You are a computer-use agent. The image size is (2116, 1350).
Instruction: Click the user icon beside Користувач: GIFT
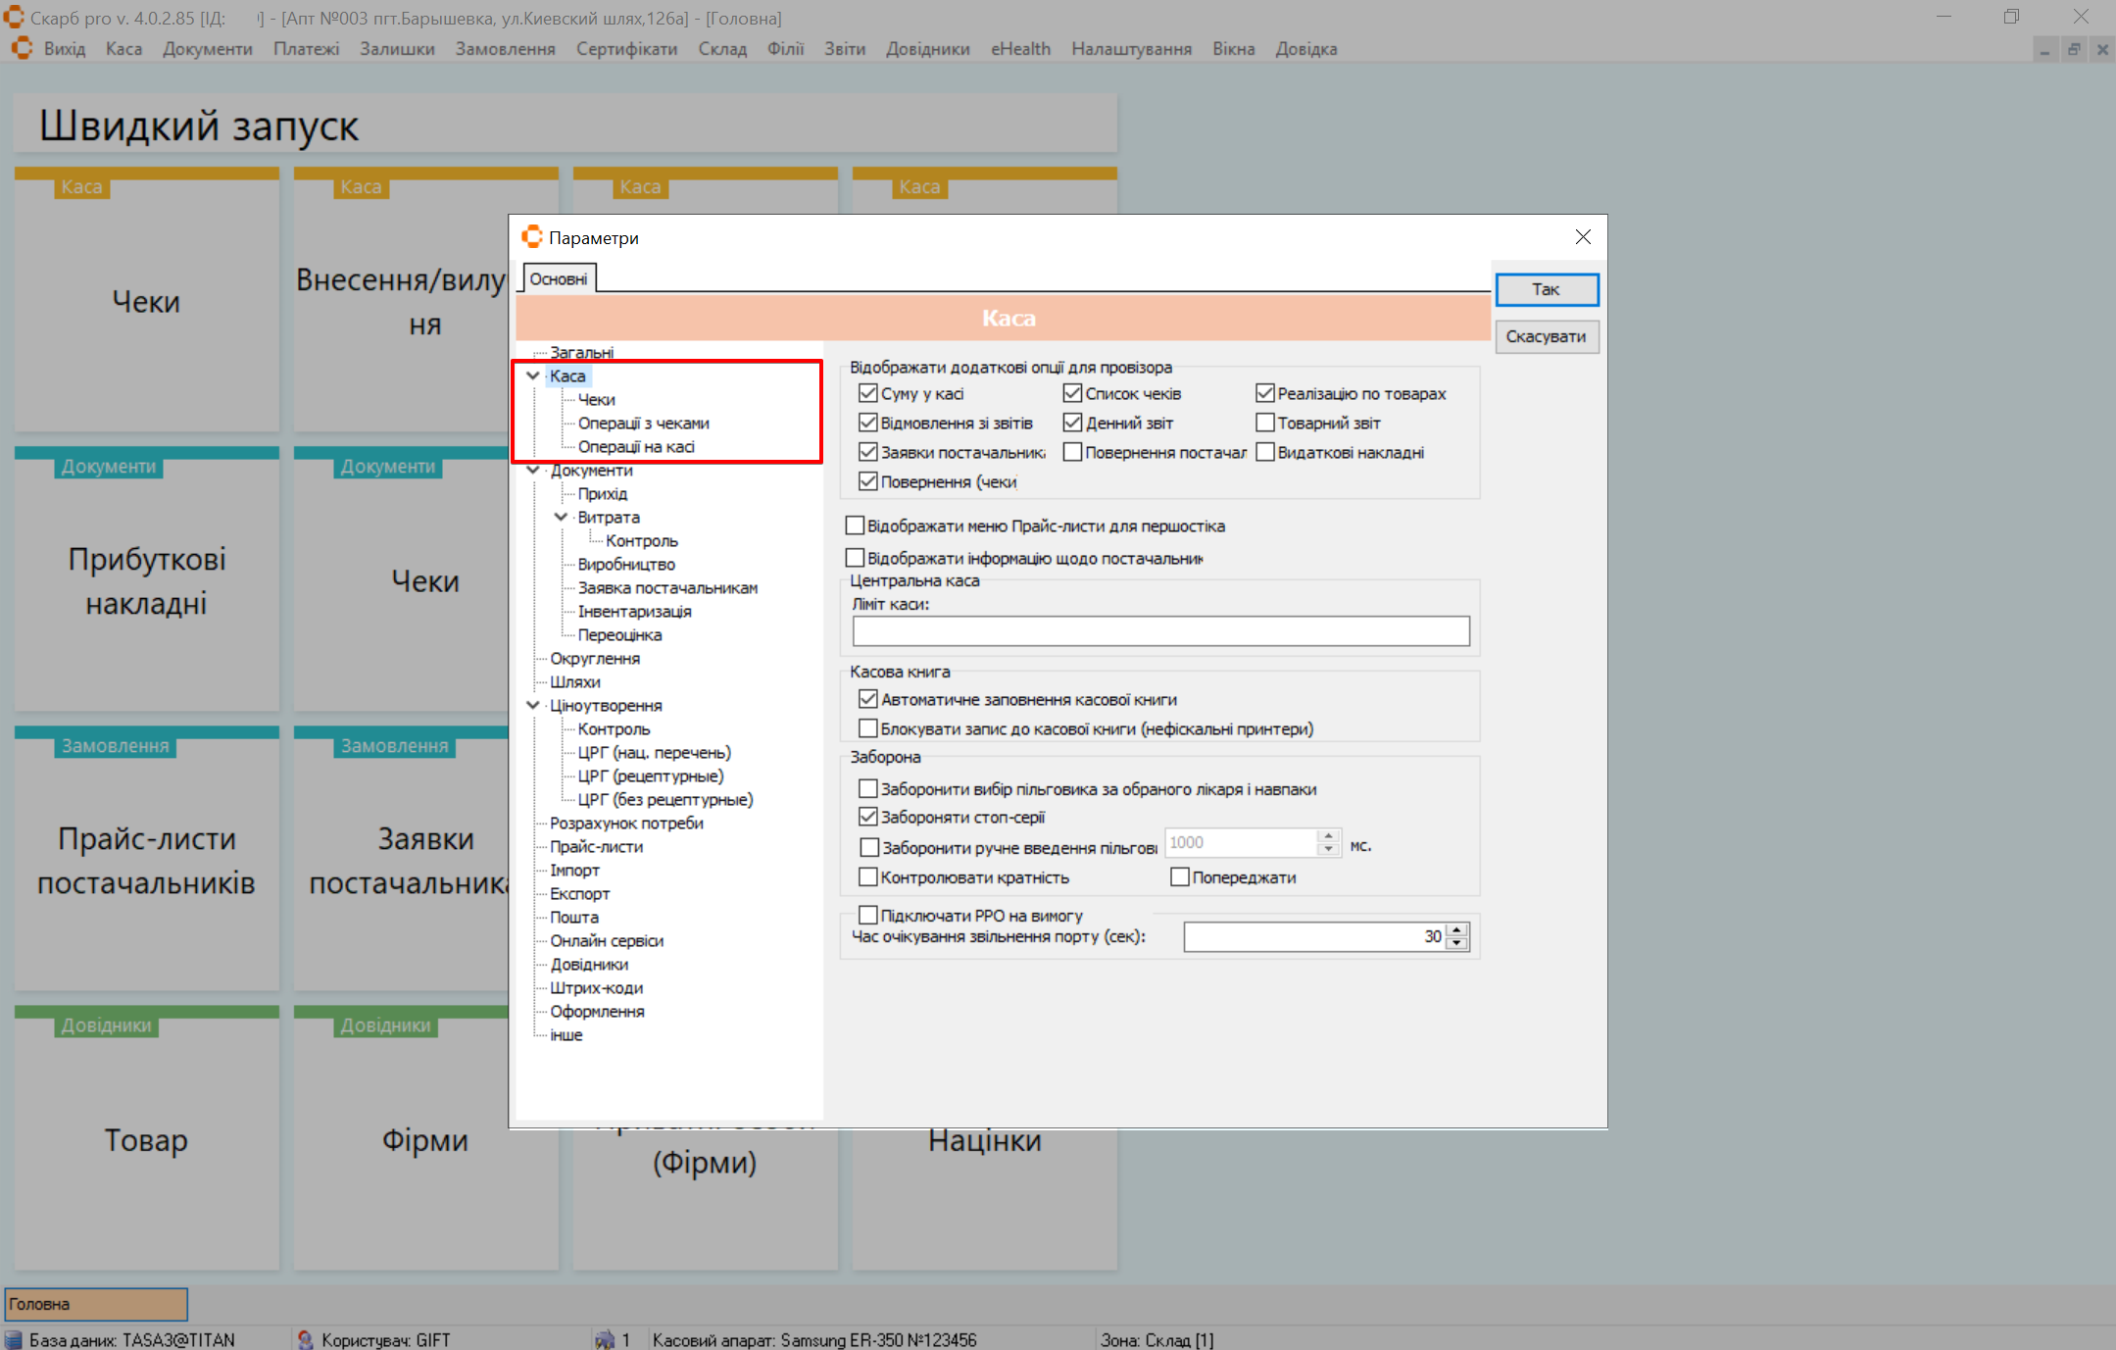tap(305, 1339)
